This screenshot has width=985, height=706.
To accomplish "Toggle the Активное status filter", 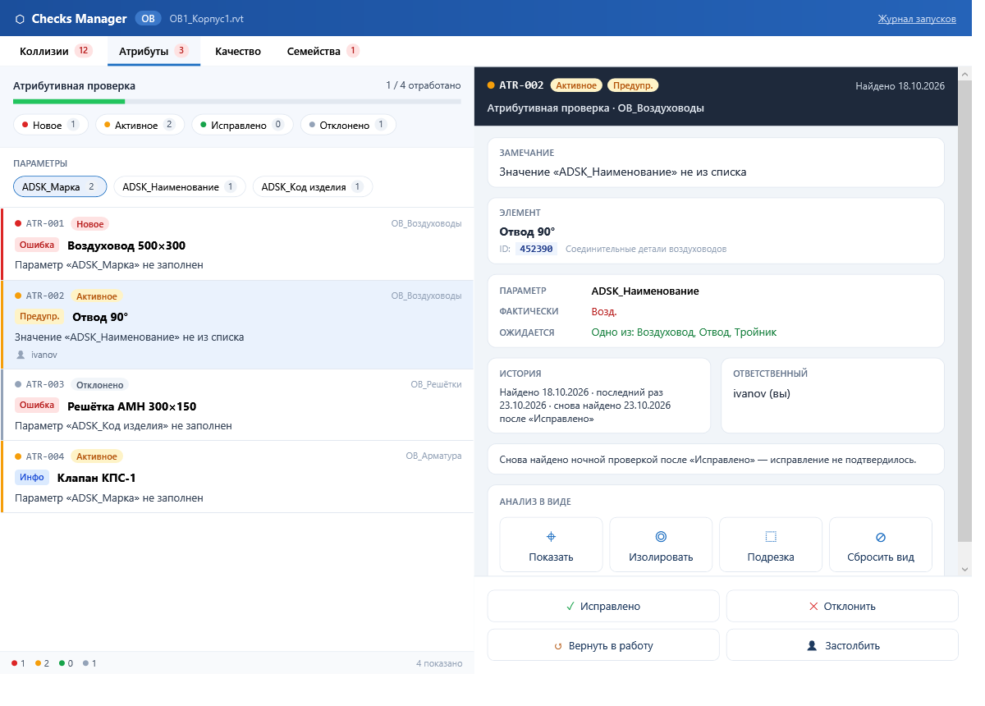I will pyautogui.click(x=140, y=125).
